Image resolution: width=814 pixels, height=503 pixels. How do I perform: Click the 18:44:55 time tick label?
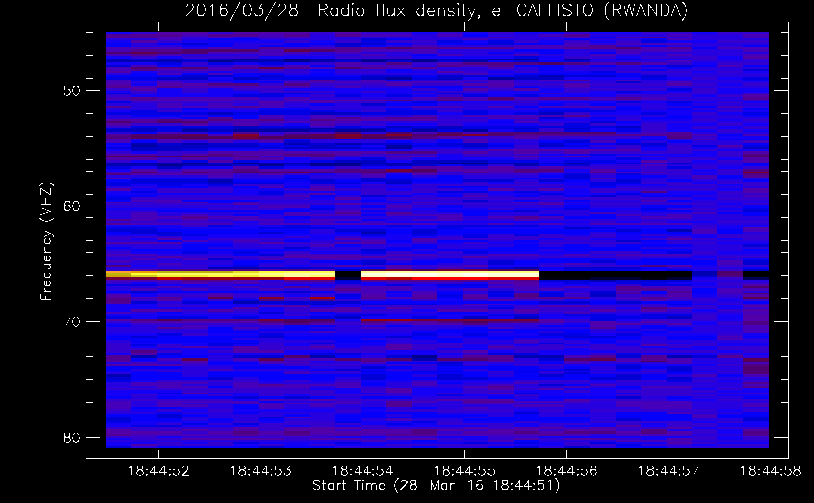coord(464,471)
